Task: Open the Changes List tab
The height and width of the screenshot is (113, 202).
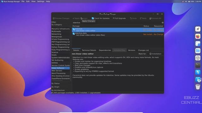Action: coord(143,50)
